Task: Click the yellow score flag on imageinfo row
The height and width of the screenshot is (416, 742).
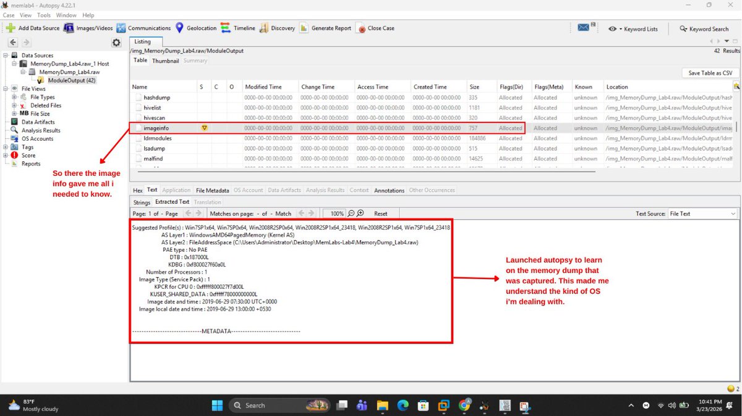Action: coord(204,128)
